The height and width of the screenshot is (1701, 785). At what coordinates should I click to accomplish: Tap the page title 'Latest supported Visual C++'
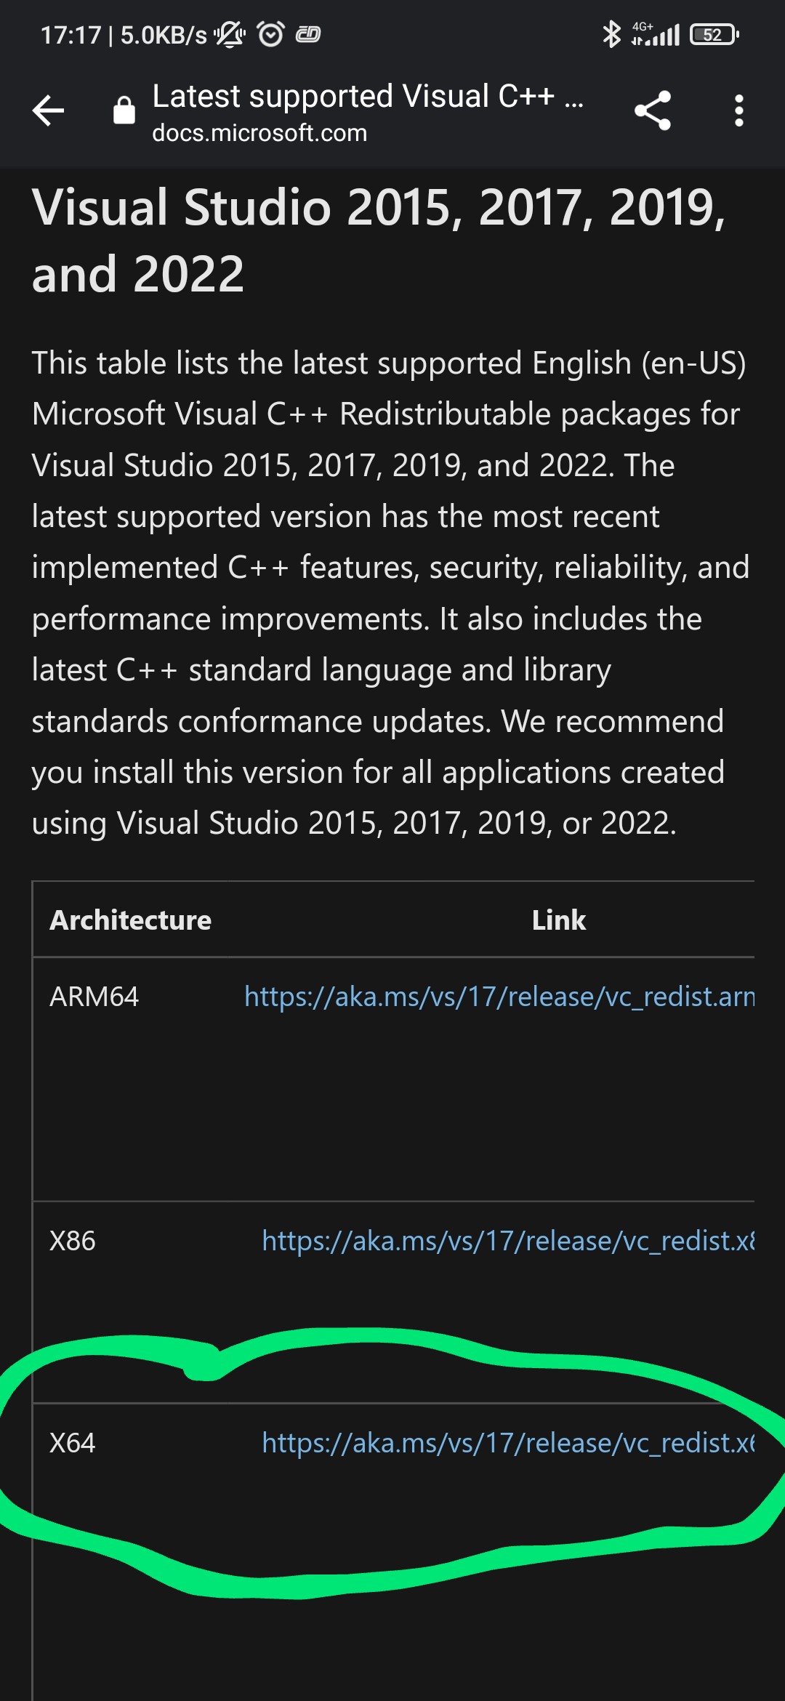[353, 96]
